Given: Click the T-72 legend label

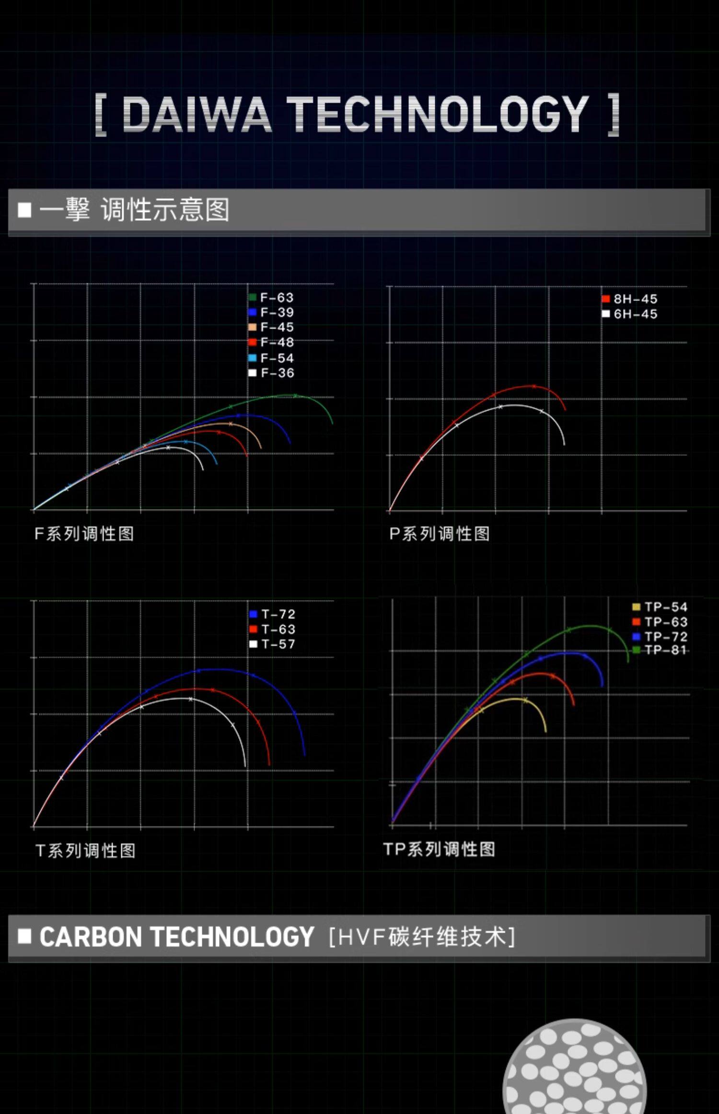Looking at the screenshot, I should click(278, 614).
